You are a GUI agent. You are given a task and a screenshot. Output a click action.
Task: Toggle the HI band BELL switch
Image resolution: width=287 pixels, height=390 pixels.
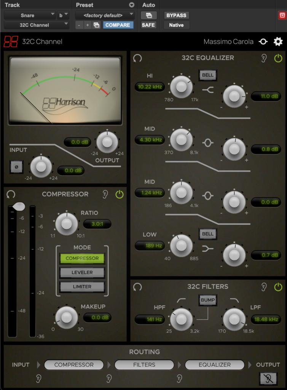[207, 75]
